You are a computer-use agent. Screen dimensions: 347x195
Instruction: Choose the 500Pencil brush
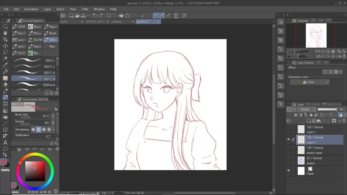click(x=33, y=85)
